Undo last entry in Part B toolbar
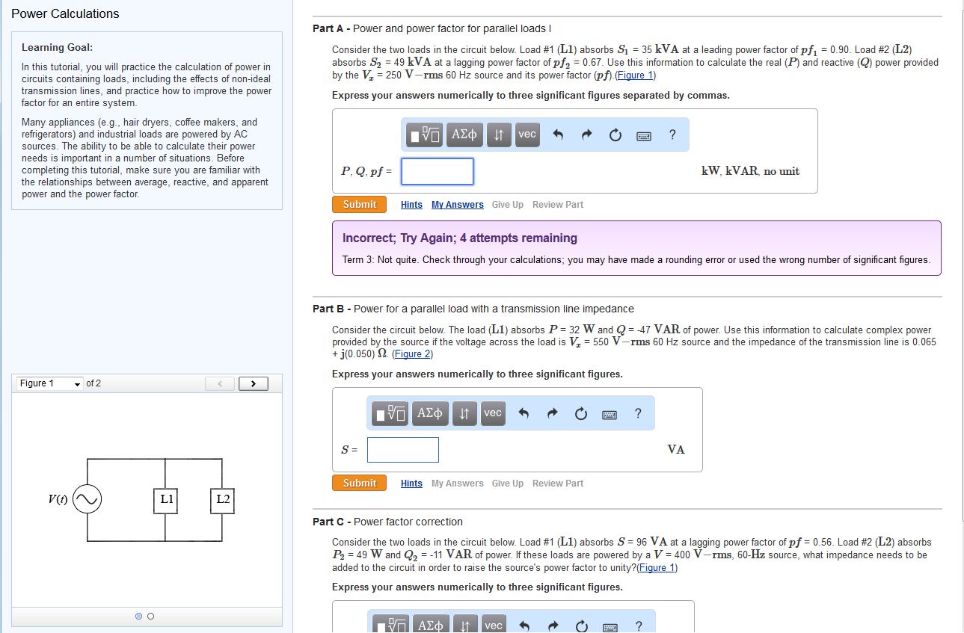This screenshot has width=964, height=633. [524, 414]
